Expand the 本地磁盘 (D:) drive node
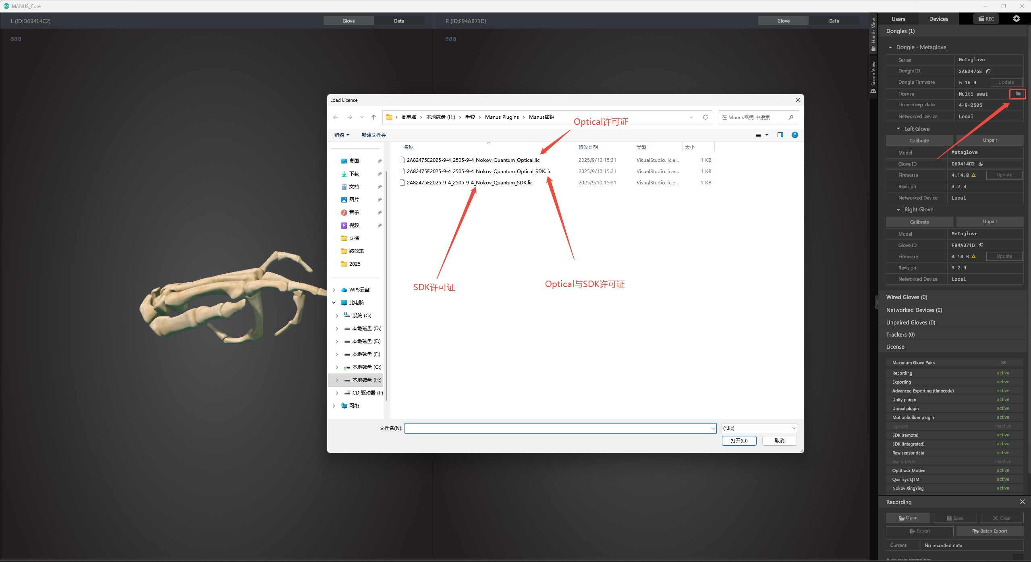The image size is (1031, 562). [337, 329]
